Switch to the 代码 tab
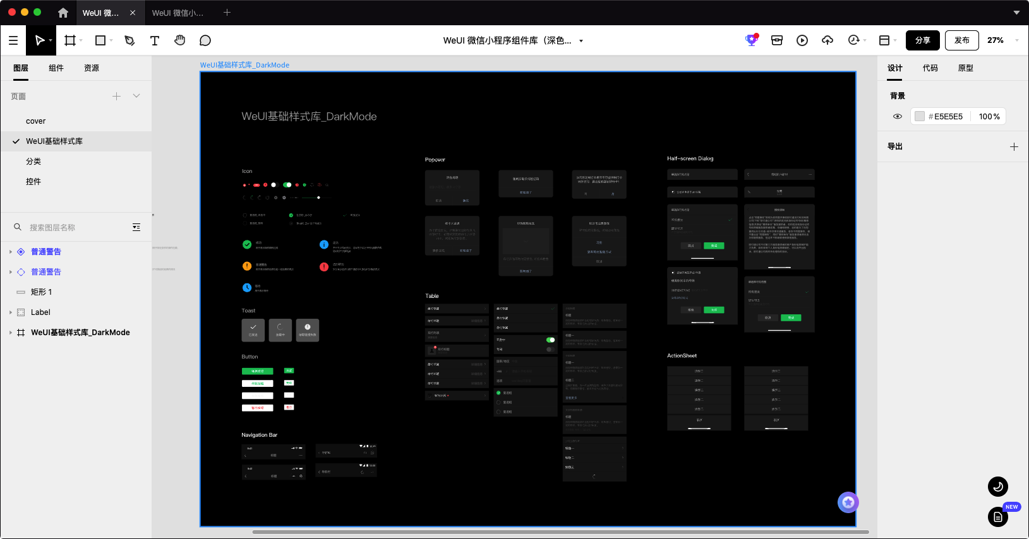Image resolution: width=1029 pixels, height=539 pixels. [930, 68]
